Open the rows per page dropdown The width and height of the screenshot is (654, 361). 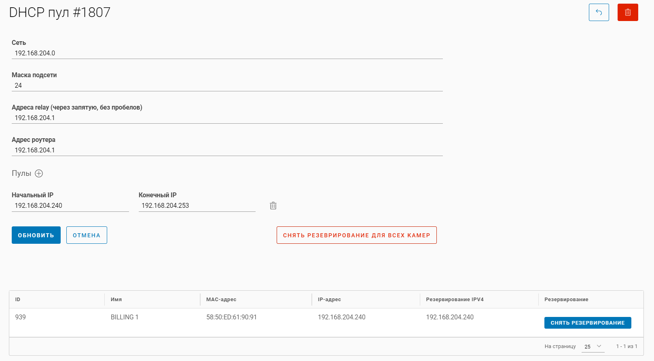(593, 346)
